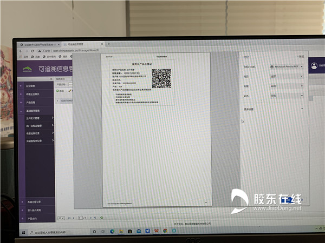Viewport: 325px width, 243px height.
Task: Open the 应用 apps bookmark
Action: coord(24,57)
